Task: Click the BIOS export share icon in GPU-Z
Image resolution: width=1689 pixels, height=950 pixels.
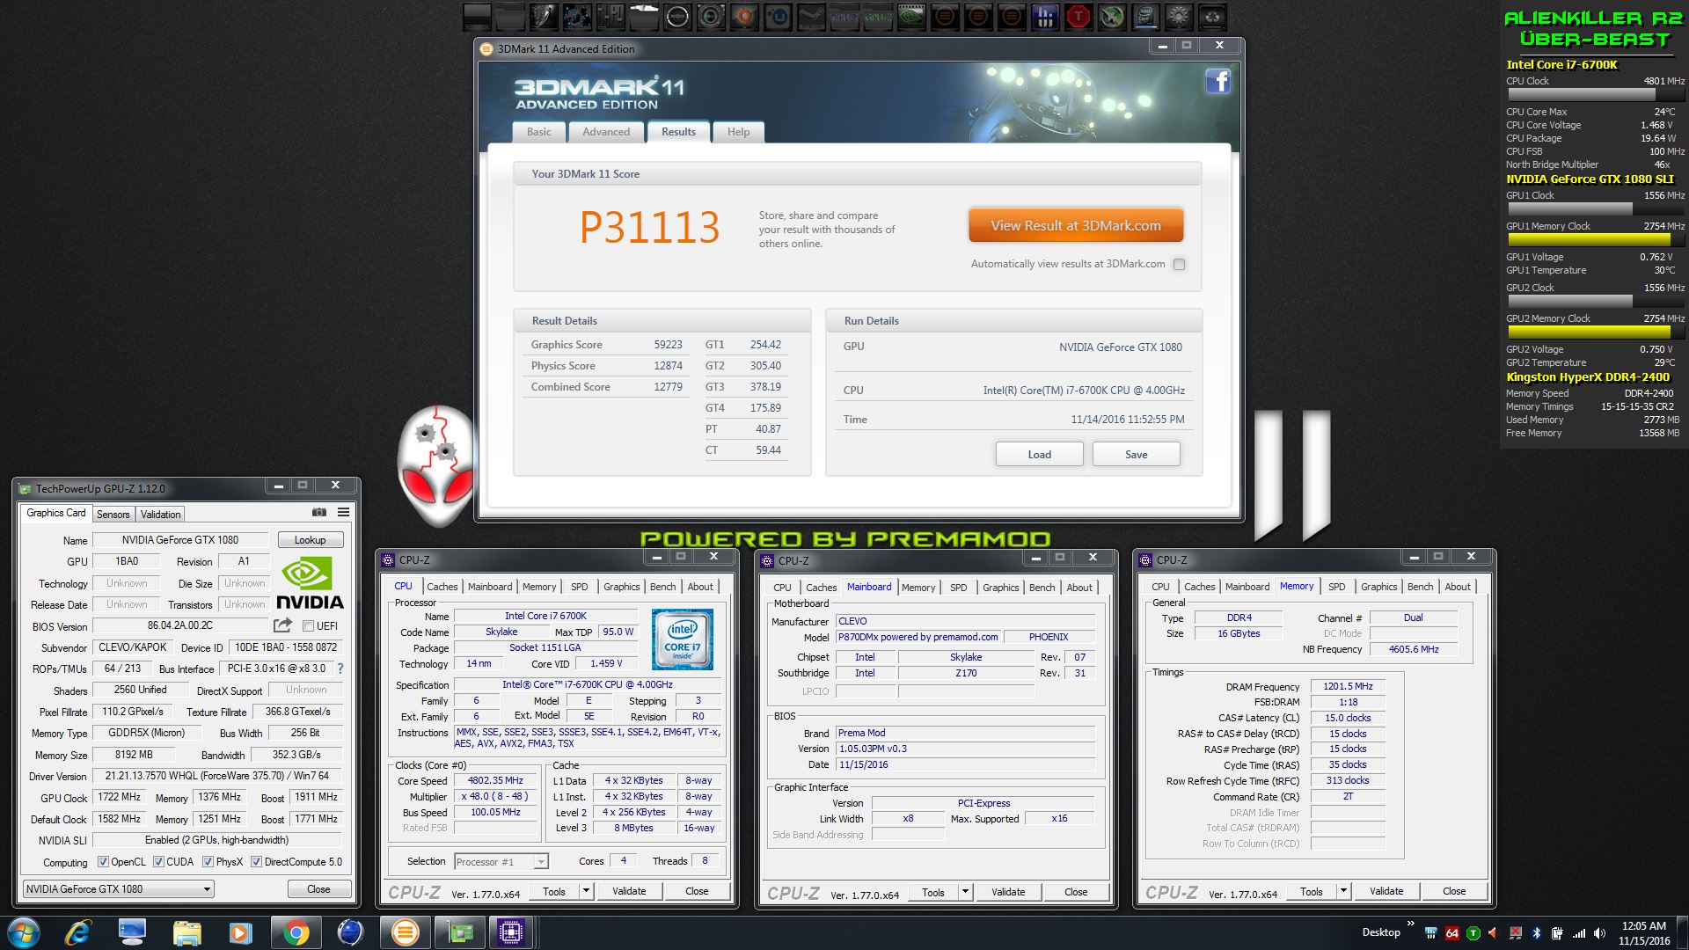Action: [x=282, y=625]
